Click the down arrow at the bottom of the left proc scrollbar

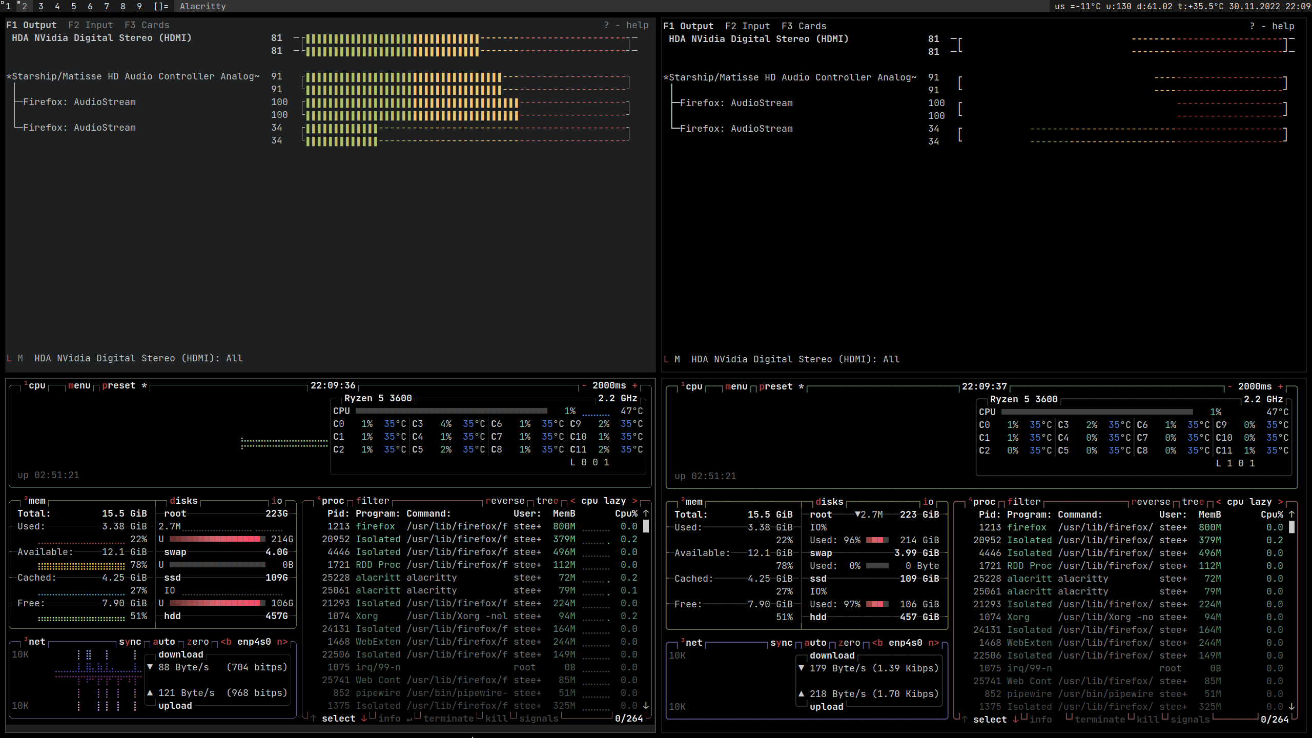coord(646,706)
